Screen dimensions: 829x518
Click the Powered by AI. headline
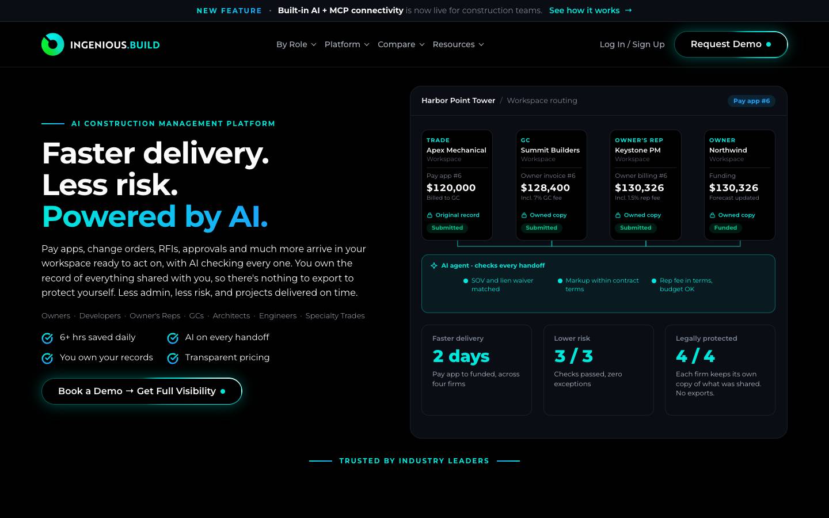[x=155, y=216]
